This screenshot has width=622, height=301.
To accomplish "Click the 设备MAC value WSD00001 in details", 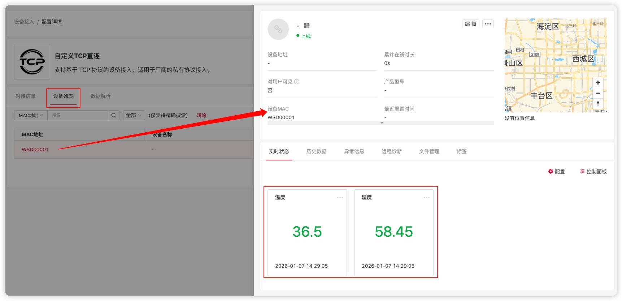I will point(281,117).
